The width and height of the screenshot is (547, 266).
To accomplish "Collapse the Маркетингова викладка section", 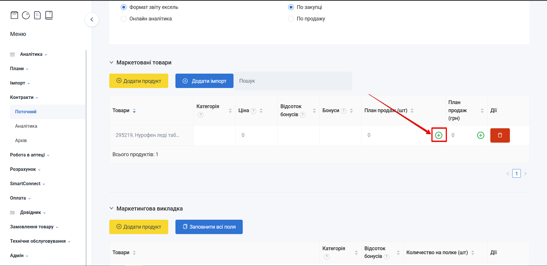I will (112, 208).
